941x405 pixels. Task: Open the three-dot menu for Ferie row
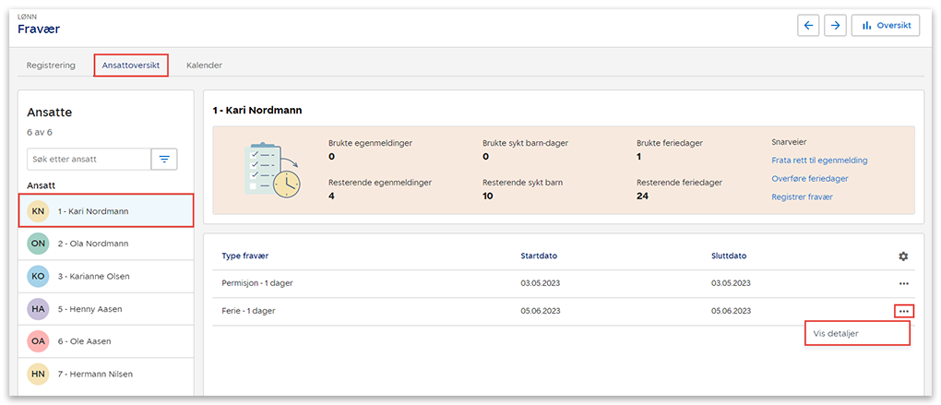[x=903, y=311]
